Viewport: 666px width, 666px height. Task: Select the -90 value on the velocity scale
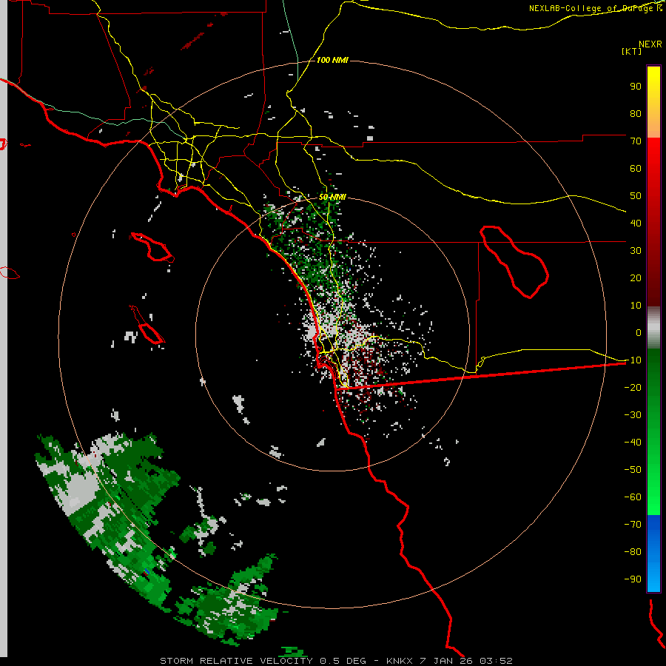633,579
